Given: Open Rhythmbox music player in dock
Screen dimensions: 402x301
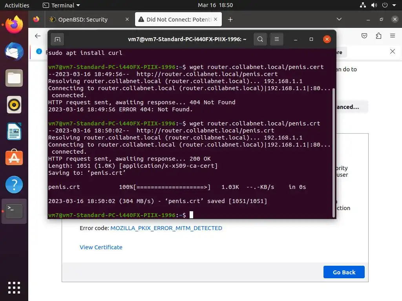Looking at the screenshot, I should [14, 105].
